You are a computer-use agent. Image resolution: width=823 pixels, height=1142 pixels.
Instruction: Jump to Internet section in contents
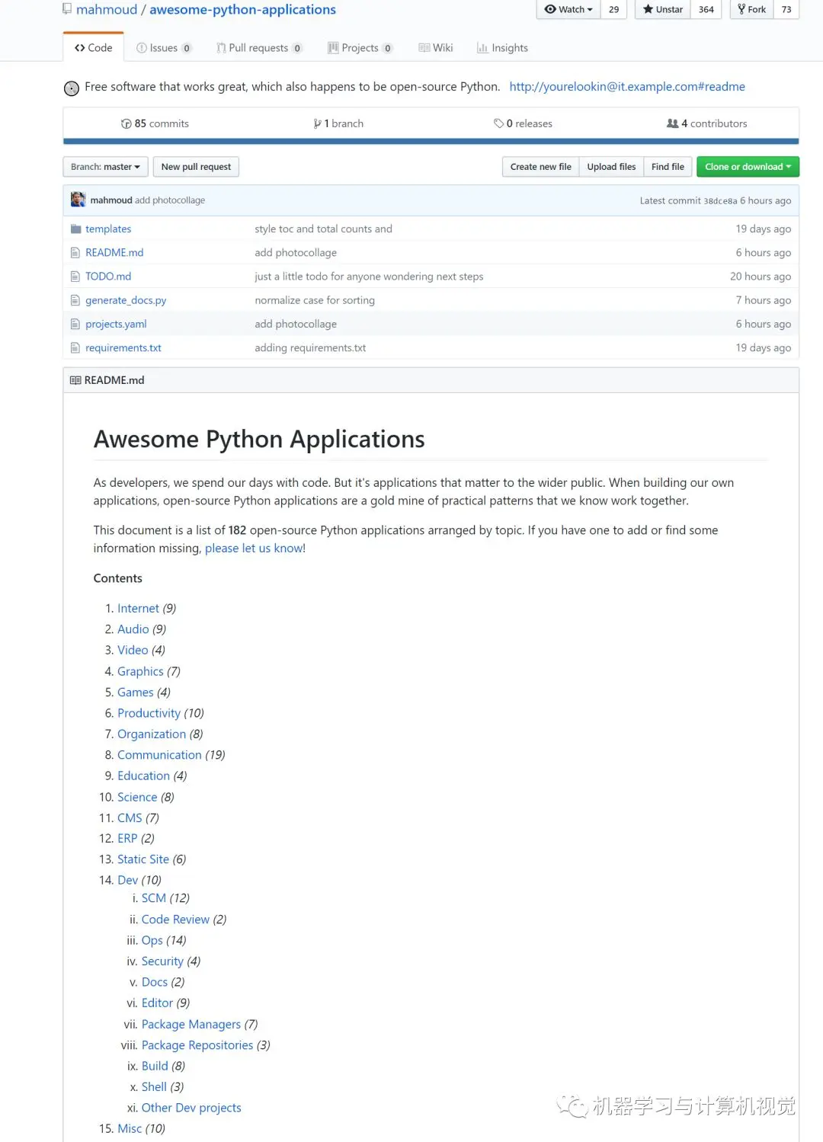(x=138, y=608)
